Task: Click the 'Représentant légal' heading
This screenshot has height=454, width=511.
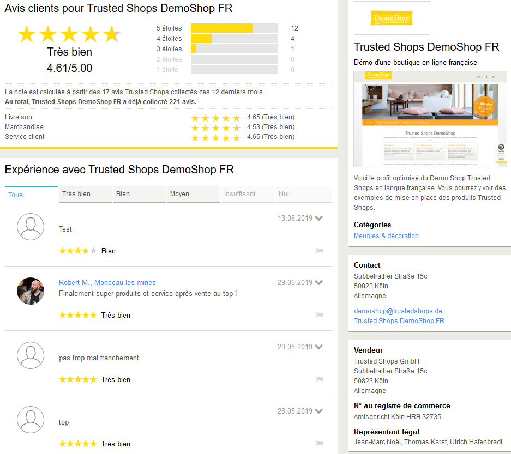Action: (387, 432)
